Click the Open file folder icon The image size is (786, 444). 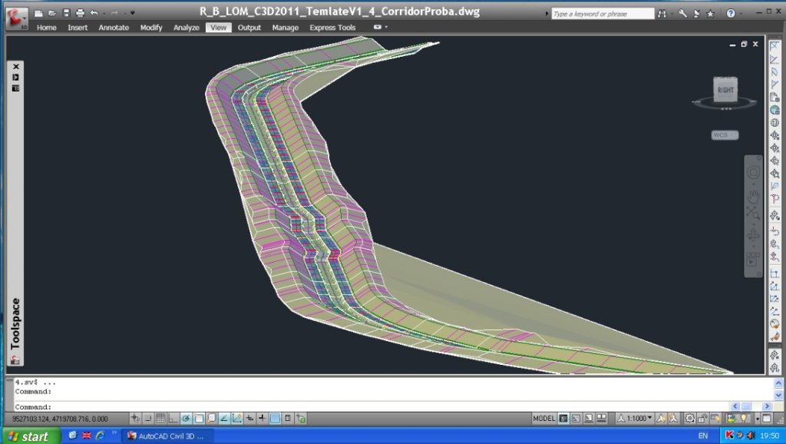point(52,13)
